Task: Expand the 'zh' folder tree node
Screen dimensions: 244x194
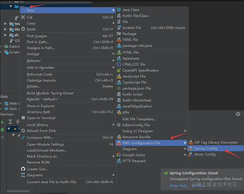Action: coord(5,35)
